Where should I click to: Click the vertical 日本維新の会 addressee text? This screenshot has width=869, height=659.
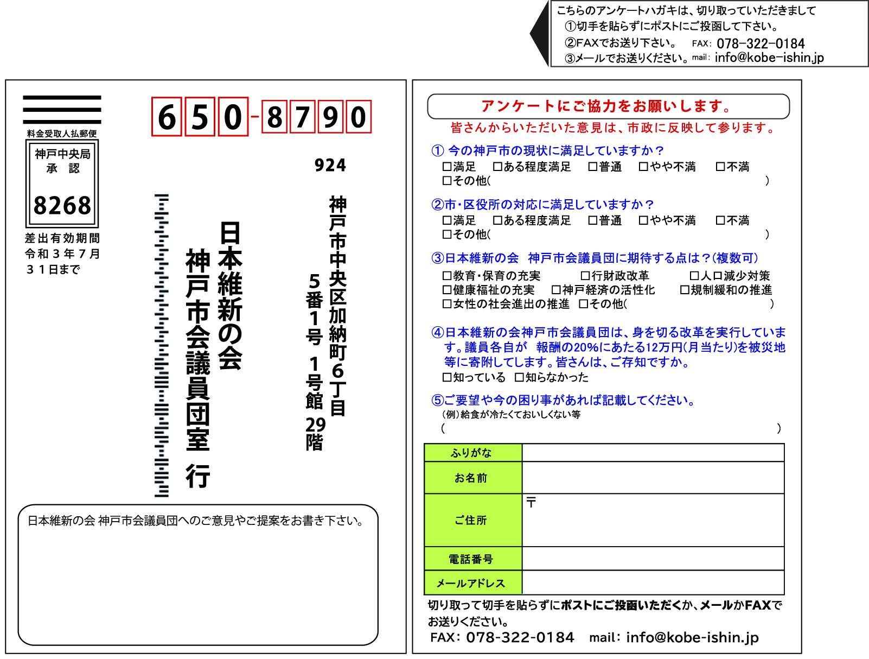[230, 296]
